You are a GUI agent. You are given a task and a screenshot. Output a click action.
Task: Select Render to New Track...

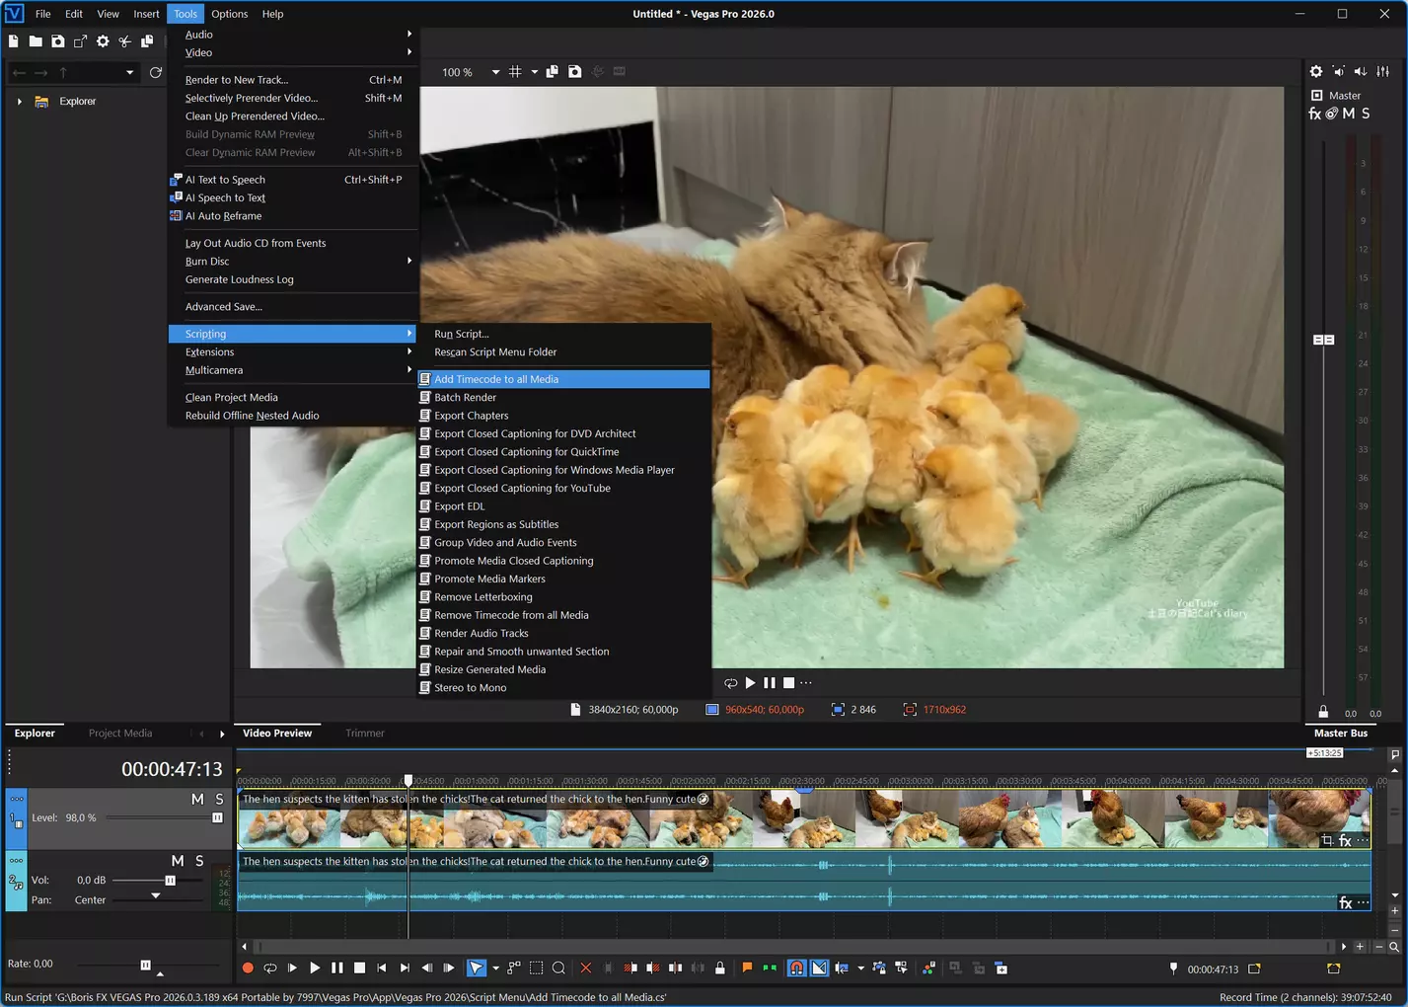click(x=293, y=79)
